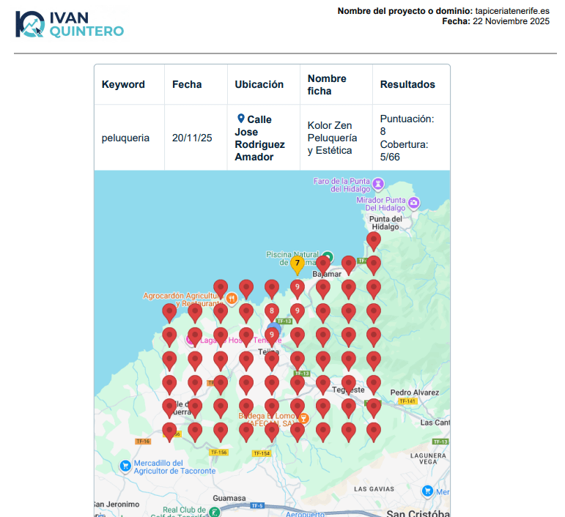Click the Punta del Hidalgo town label
This screenshot has width=565, height=517.
[x=385, y=223]
